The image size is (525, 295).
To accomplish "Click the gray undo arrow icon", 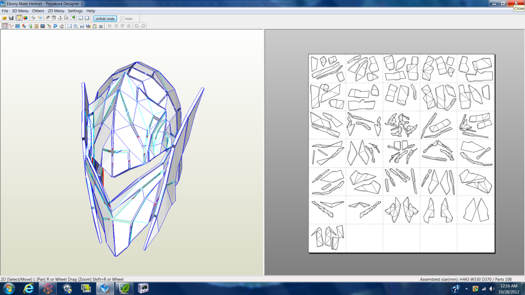I will [x=62, y=26].
